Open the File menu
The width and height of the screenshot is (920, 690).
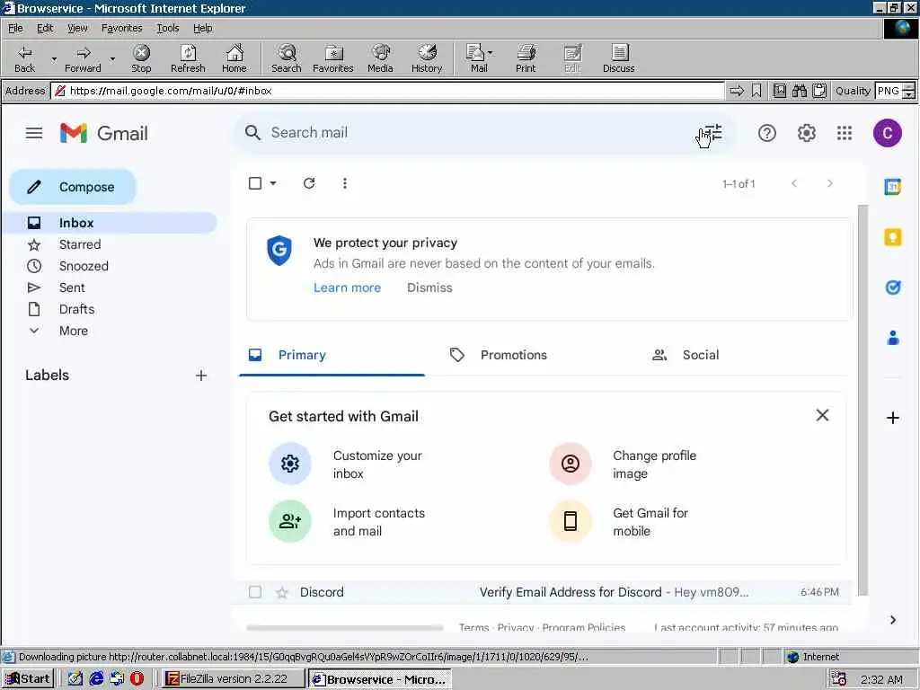pos(15,28)
